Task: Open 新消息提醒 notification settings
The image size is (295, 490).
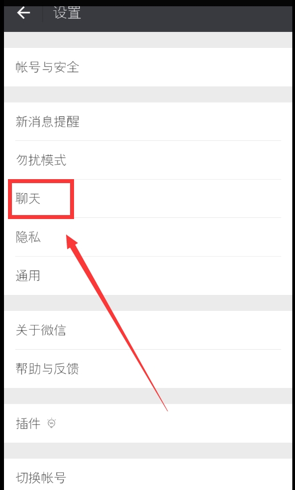Action: click(x=148, y=122)
